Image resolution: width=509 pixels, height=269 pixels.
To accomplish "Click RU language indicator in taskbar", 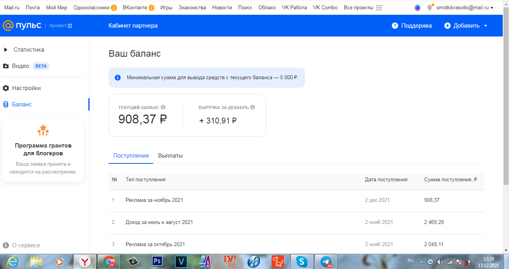I will [411, 260].
